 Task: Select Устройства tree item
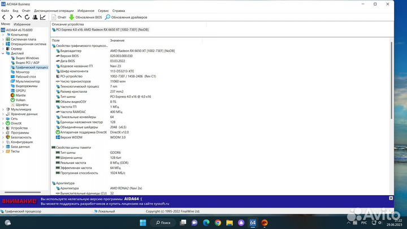pos(16,128)
